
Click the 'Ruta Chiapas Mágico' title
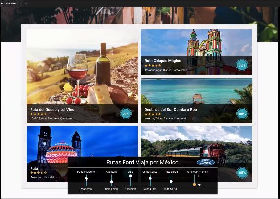163,61
